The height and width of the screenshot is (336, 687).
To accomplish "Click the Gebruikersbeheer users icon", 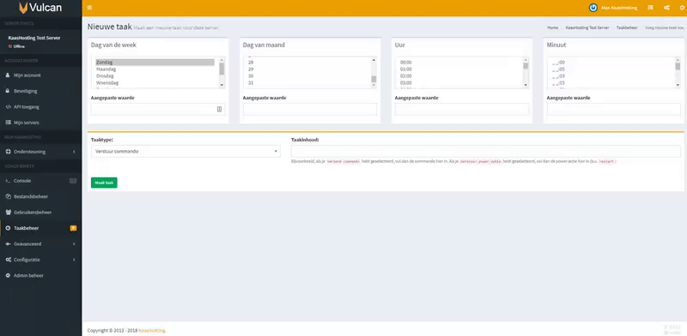I will tap(9, 213).
